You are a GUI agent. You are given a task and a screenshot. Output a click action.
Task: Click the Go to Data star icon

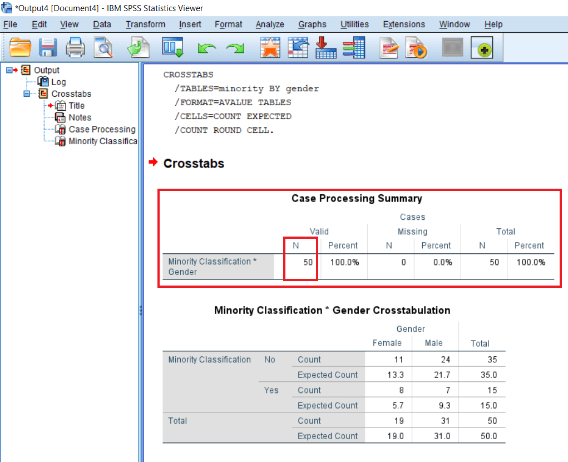point(270,48)
